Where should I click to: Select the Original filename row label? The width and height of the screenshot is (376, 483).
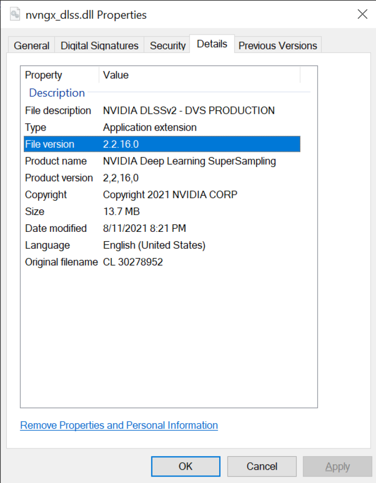point(61,262)
